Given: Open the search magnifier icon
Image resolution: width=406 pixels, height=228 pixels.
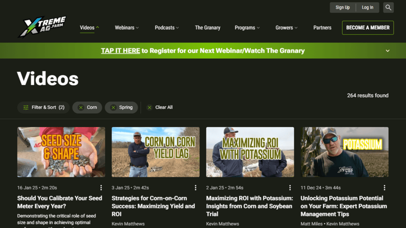Looking at the screenshot, I should point(389,7).
